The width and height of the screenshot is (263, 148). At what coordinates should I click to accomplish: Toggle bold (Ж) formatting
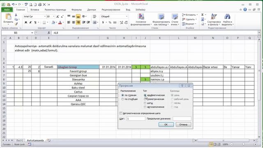[x=26, y=22]
